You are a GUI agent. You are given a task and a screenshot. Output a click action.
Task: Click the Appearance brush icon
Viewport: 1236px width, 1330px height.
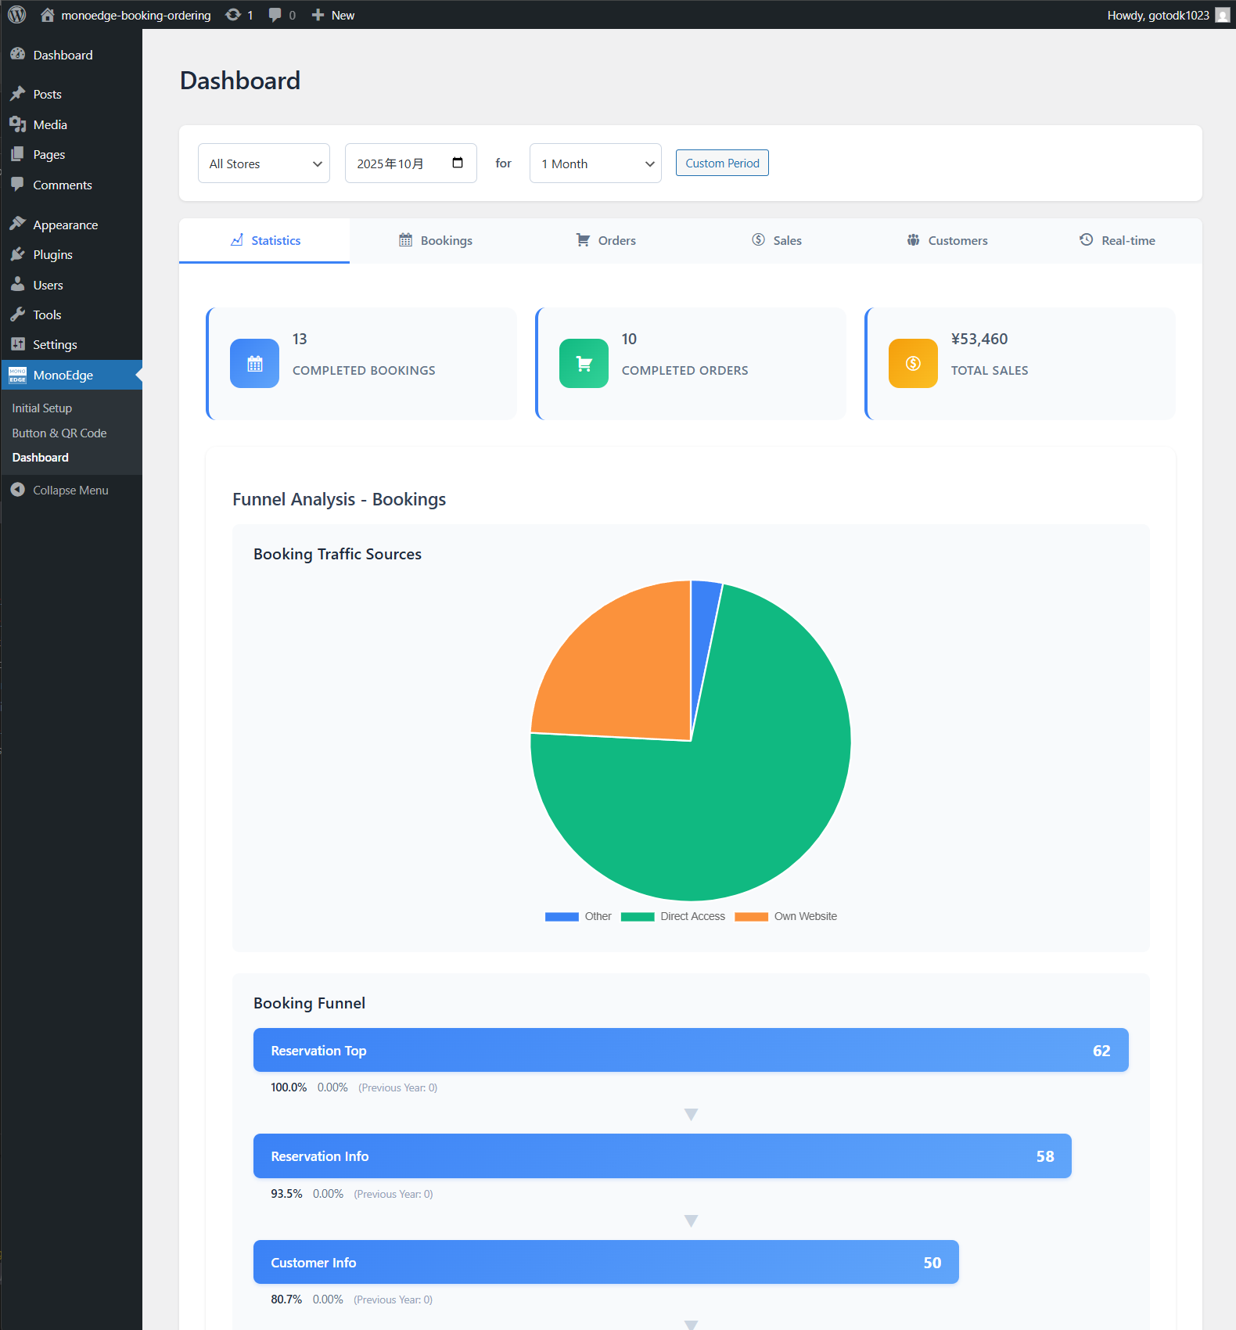tap(18, 225)
